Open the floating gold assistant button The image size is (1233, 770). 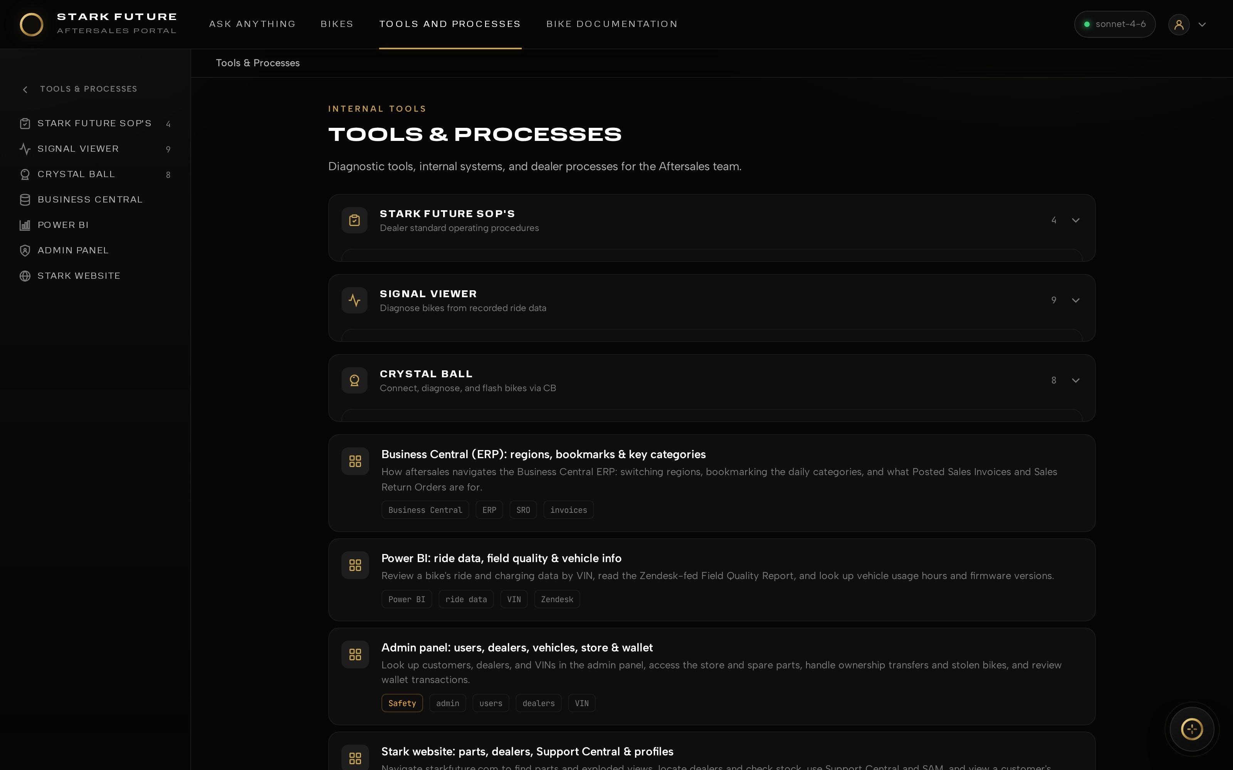coord(1192,729)
